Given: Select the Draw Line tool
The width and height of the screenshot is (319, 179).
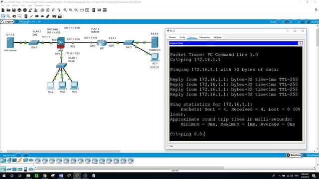Looking at the screenshot, I should 31,16.
